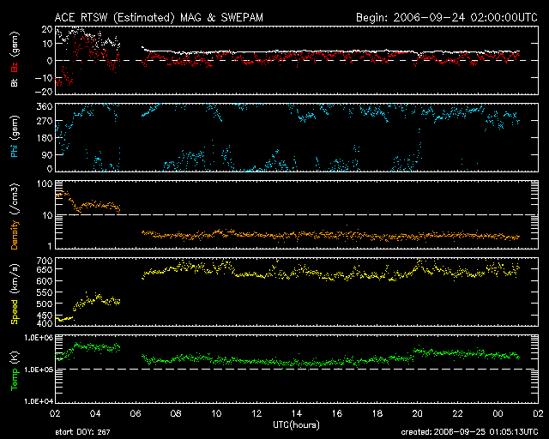This screenshot has height=439, width=549.
Task: Select the white Bt axis label
Action: coord(15,83)
